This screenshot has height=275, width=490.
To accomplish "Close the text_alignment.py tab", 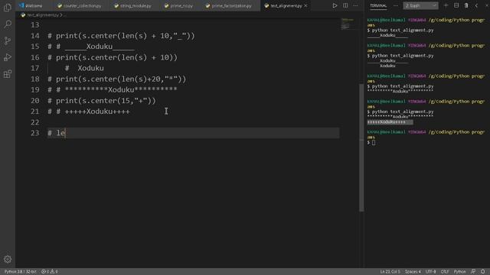I will pyautogui.click(x=305, y=5).
